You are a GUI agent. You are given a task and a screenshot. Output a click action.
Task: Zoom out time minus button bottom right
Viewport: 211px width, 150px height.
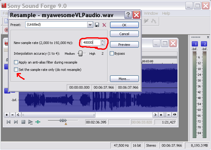click(x=169, y=115)
